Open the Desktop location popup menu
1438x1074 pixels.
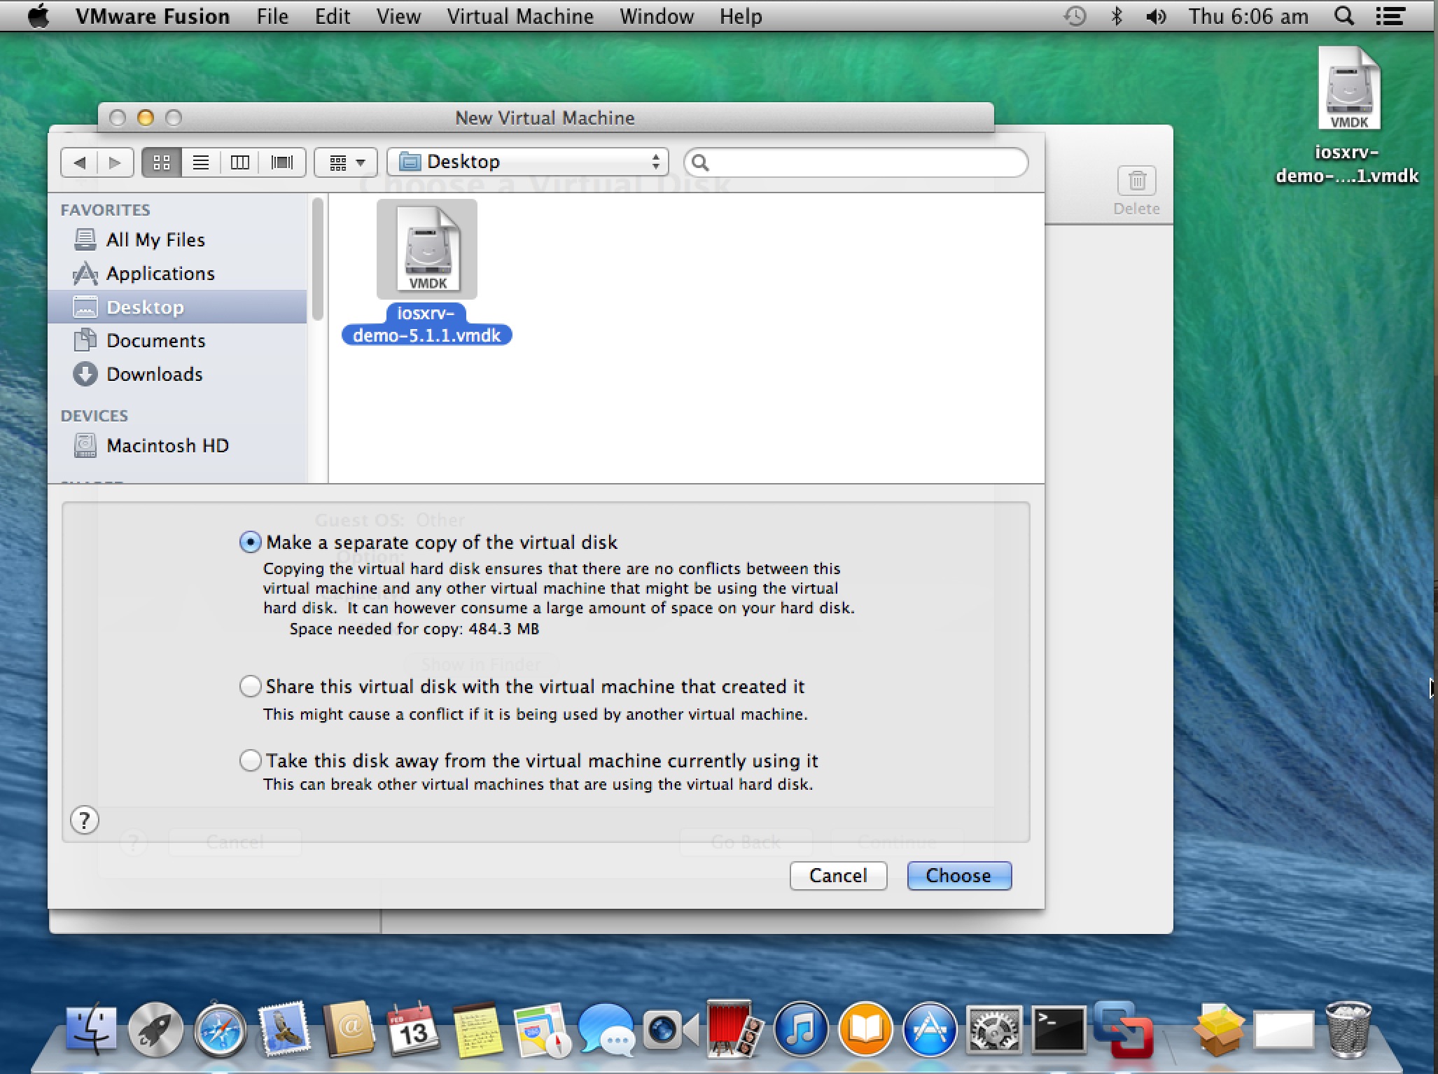point(528,162)
